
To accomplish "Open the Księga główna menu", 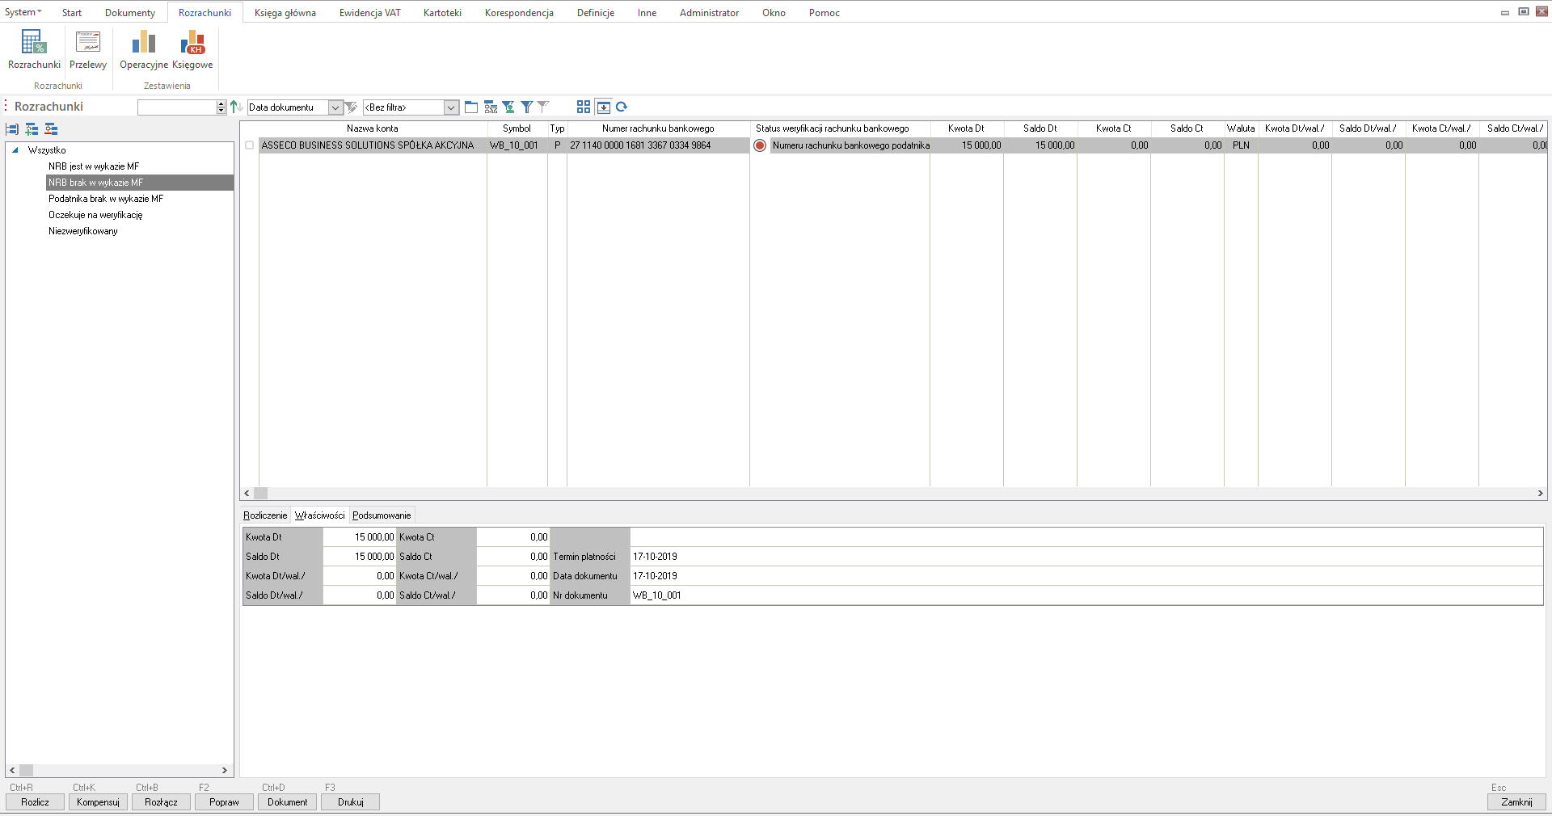I will (x=285, y=13).
